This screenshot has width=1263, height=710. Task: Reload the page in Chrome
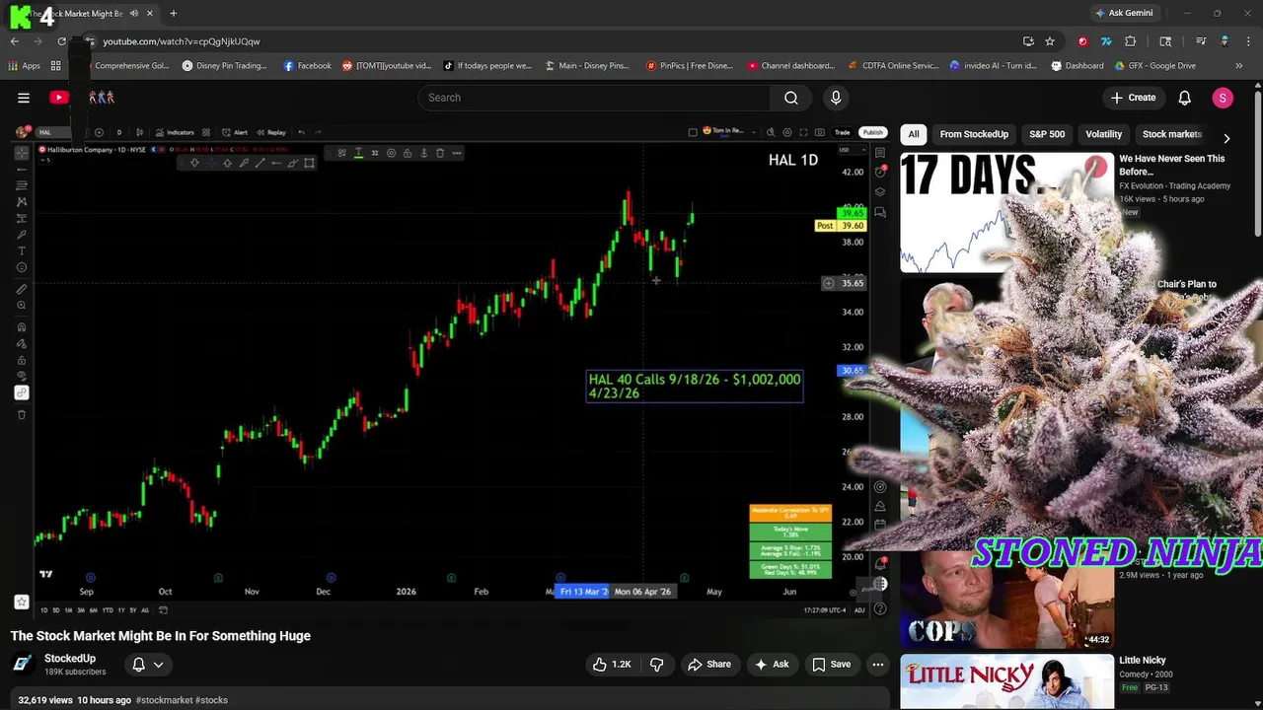pyautogui.click(x=61, y=41)
